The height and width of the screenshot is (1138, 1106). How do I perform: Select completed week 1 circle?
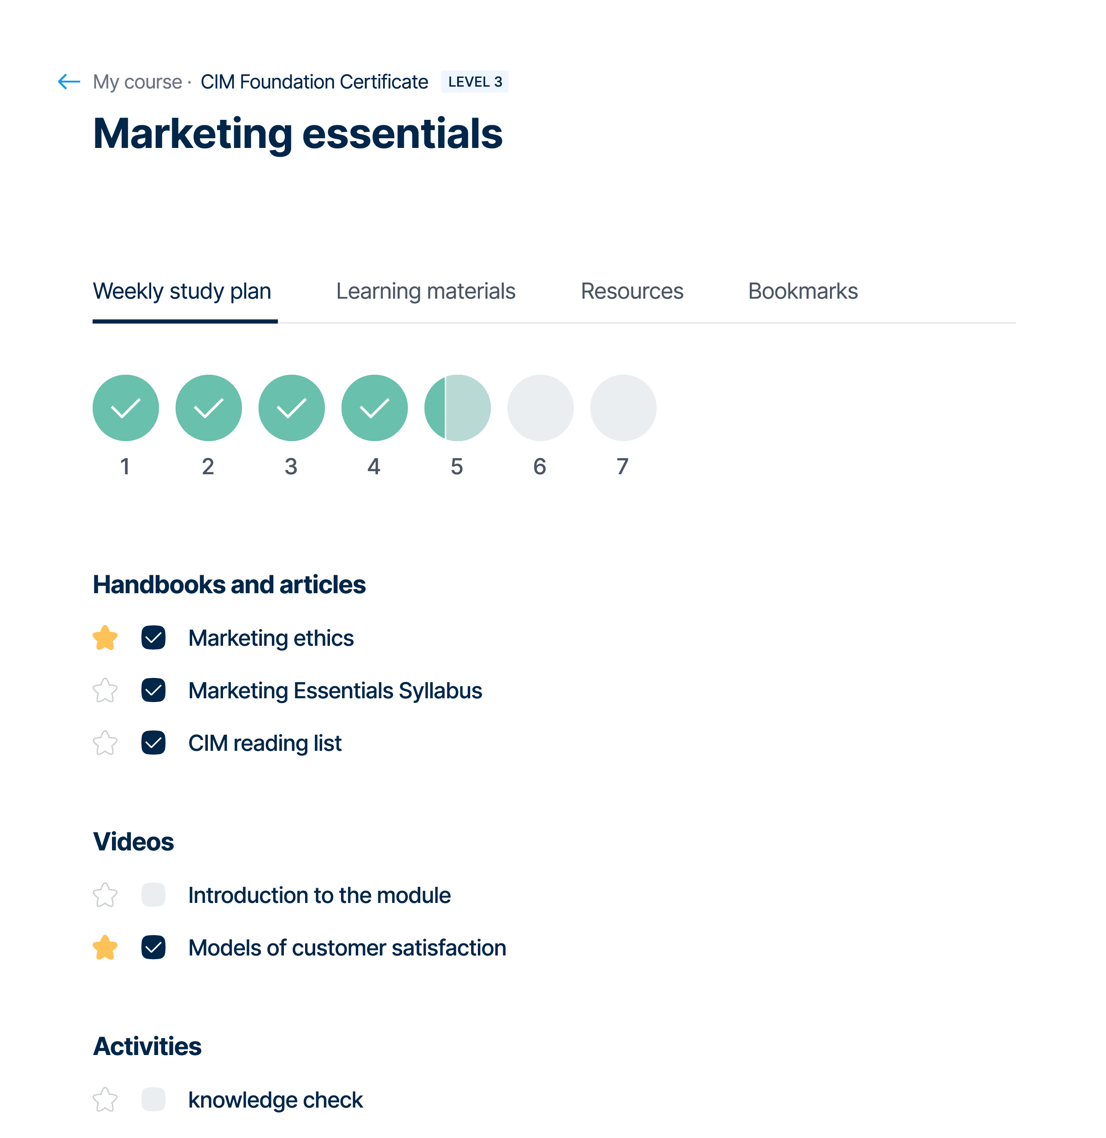point(125,408)
